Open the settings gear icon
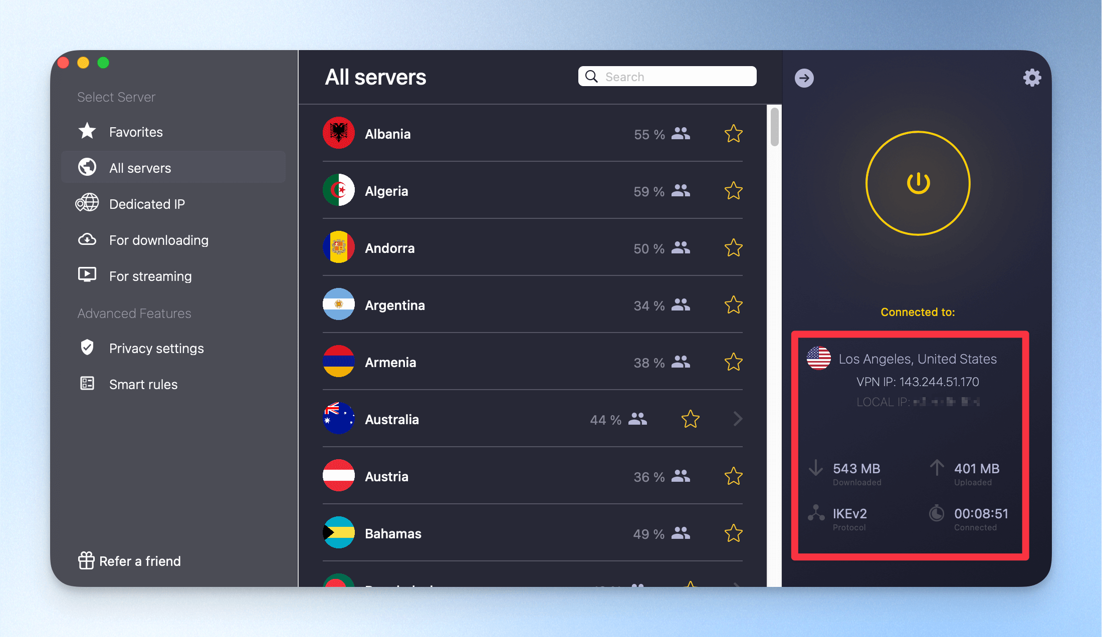This screenshot has width=1102, height=637. (1032, 78)
